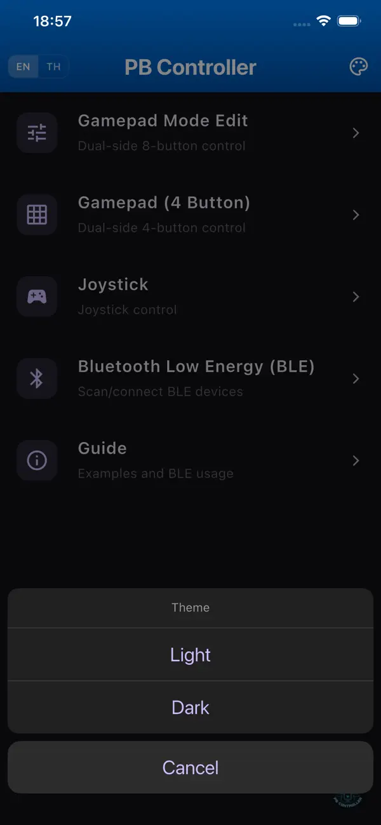381x825 pixels.
Task: Open Gamepad Mode Edit via its chevron
Action: (356, 133)
